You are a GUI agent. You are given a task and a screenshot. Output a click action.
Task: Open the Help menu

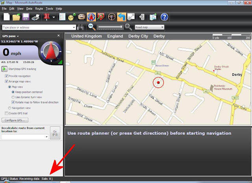coord(59,9)
